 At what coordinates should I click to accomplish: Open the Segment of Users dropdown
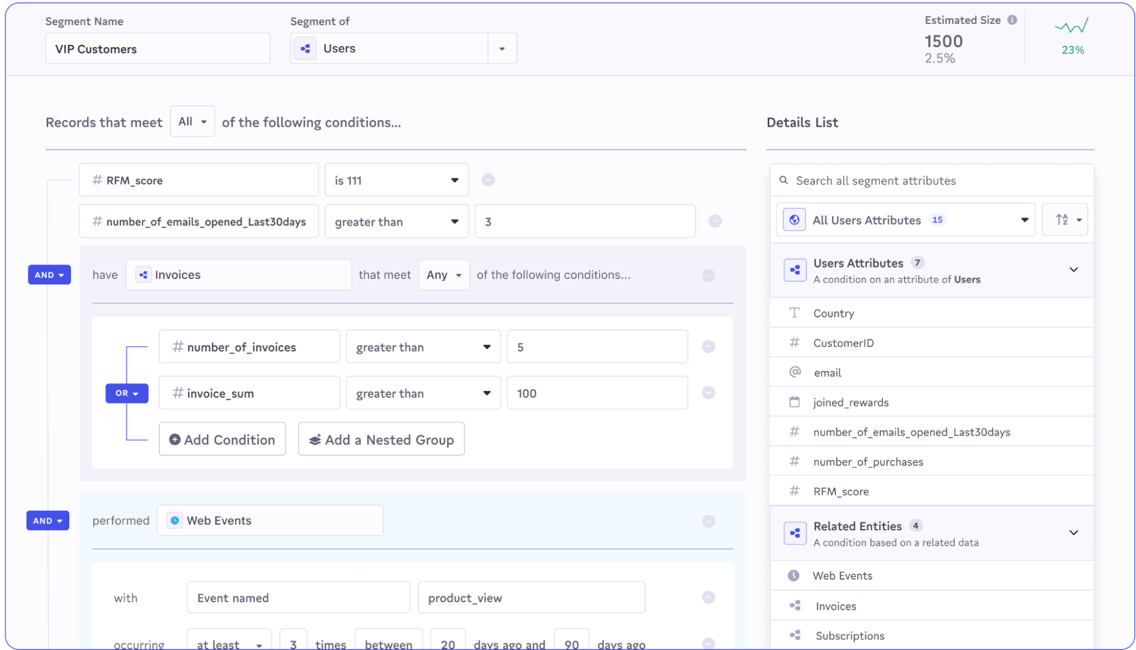click(x=502, y=49)
